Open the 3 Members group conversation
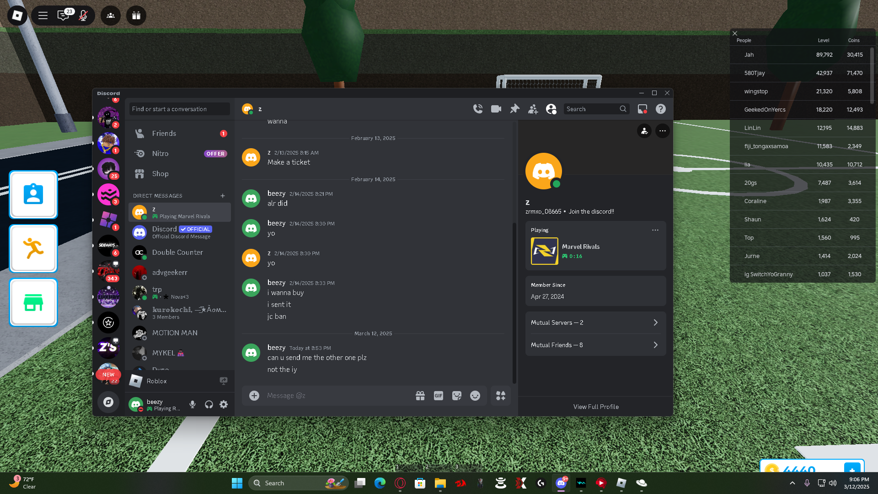The height and width of the screenshot is (494, 878). pos(180,313)
